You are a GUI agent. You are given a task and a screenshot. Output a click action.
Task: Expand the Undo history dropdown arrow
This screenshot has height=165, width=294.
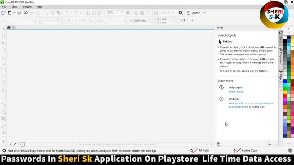point(71,13)
